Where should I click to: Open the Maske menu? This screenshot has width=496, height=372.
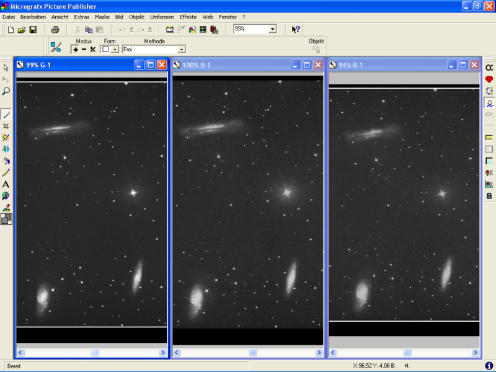102,17
